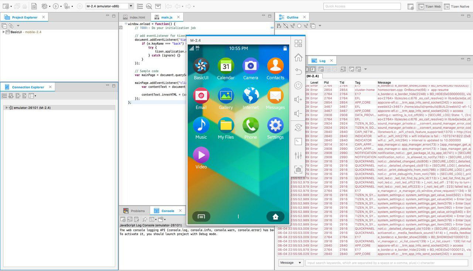Toggle Fatal level F filter in Log
The image size is (473, 271).
click(x=313, y=69)
